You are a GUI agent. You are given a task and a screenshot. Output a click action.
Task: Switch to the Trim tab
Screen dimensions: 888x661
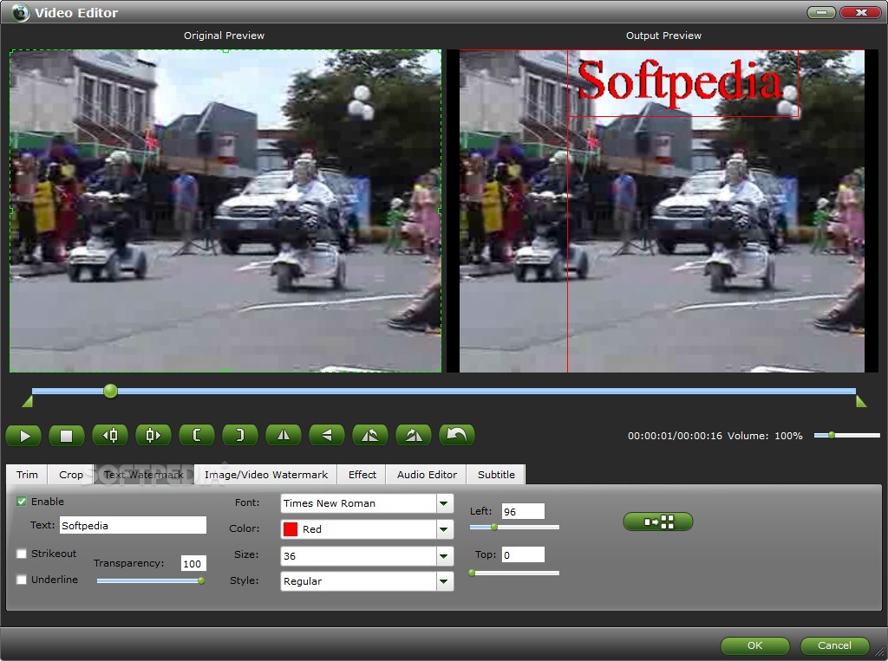(27, 474)
